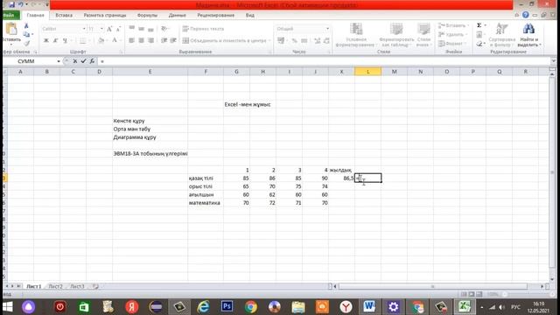Open the number format Общий dropdown

click(327, 29)
